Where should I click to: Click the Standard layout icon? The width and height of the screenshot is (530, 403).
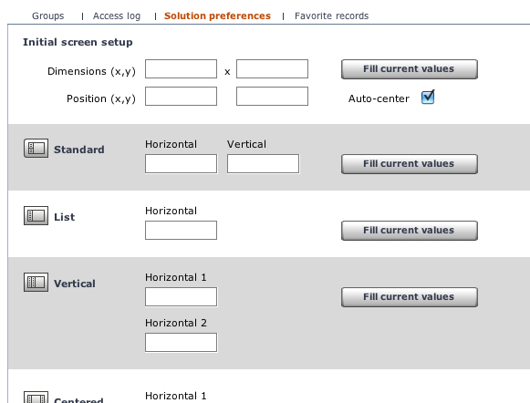(36, 148)
